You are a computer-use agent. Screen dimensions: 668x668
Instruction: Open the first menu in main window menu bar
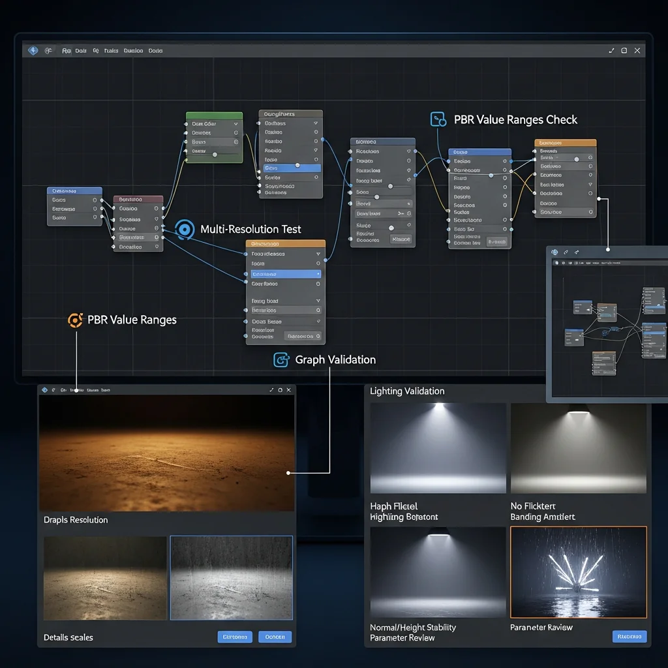[67, 50]
